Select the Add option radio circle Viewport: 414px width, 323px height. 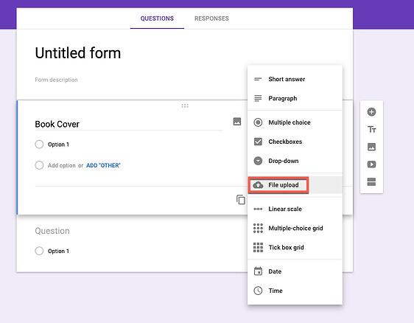pos(39,165)
